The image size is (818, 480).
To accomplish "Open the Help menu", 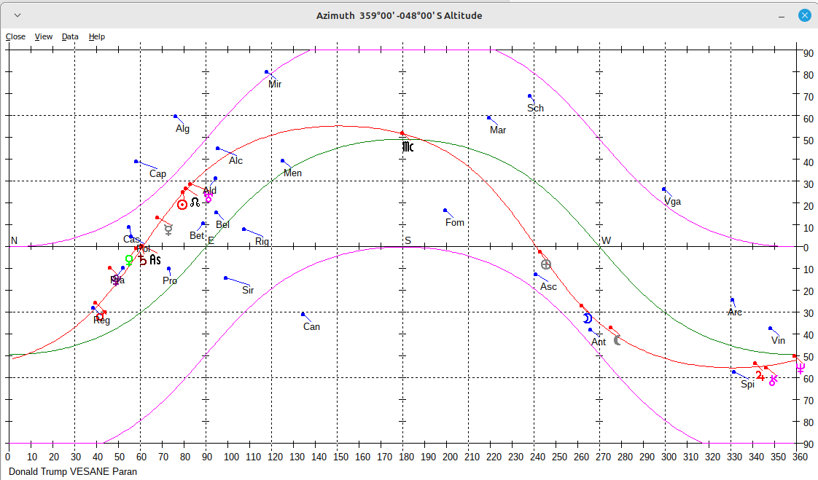I will point(96,36).
